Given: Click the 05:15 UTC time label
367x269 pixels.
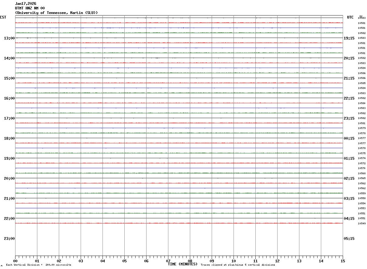Looking at the screenshot, I should pos(349,239).
